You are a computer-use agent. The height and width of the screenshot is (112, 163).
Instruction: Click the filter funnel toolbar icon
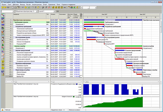pos(46,7)
